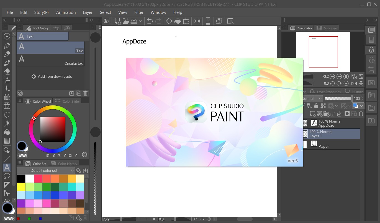The width and height of the screenshot is (380, 223).
Task: Select the Circular text sub tool
Action: [x=51, y=60]
